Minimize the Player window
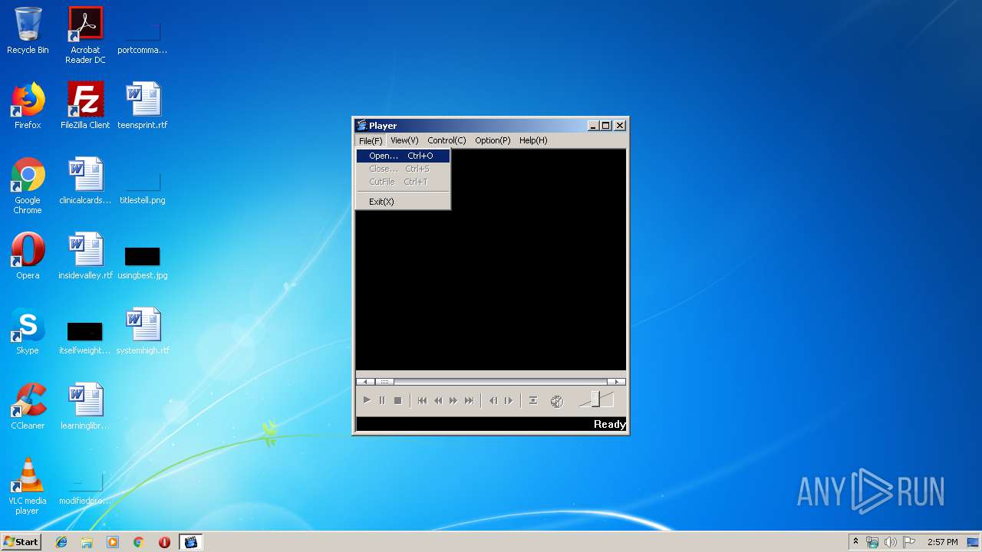 (x=593, y=126)
